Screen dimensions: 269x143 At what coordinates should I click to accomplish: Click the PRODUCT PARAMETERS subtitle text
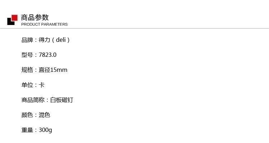(44, 24)
